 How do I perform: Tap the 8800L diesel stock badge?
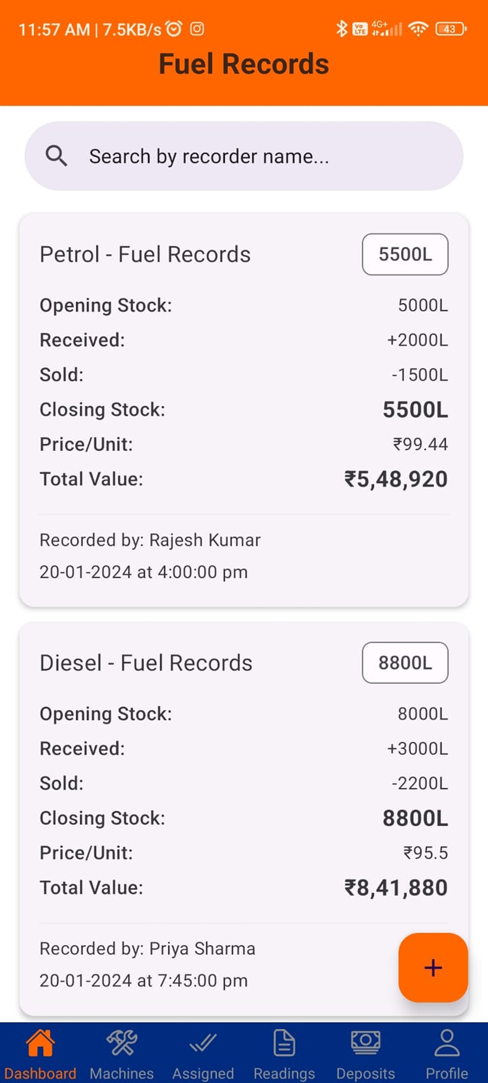click(405, 662)
